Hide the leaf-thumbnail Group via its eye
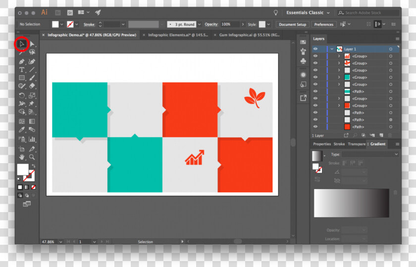416x267 pixels. coord(315,63)
